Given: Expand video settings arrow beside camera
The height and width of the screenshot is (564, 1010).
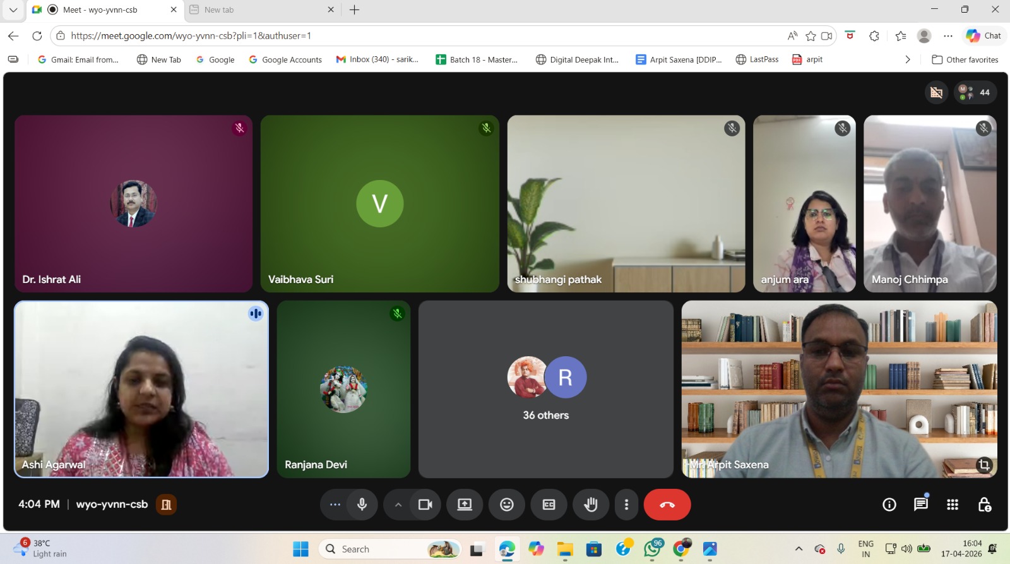Looking at the screenshot, I should (398, 505).
